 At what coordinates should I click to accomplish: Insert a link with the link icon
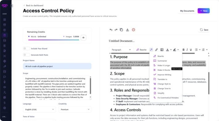(x=156, y=50)
